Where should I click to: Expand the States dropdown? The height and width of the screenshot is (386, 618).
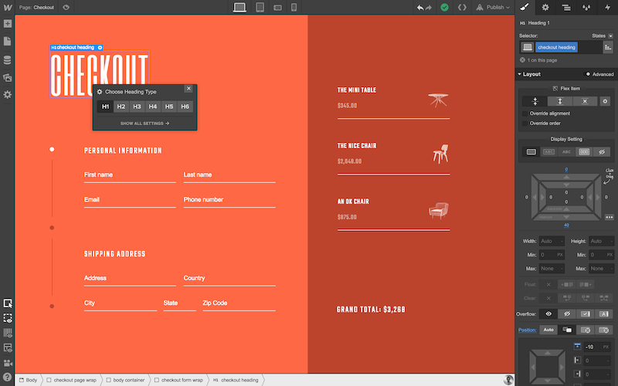click(601, 36)
